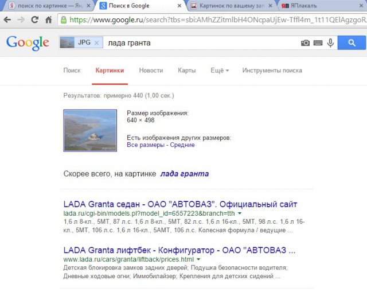Open the Карты tab
The width and height of the screenshot is (367, 292).
187,71
